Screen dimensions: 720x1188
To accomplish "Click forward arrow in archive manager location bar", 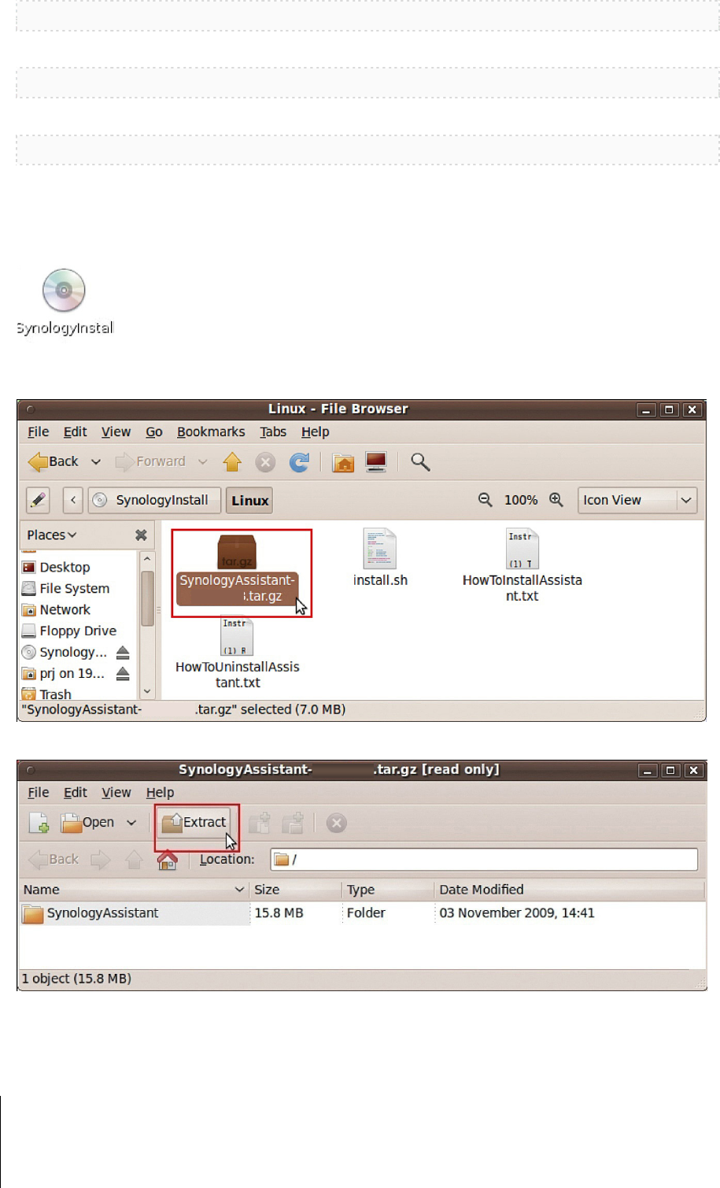I will pyautogui.click(x=101, y=860).
